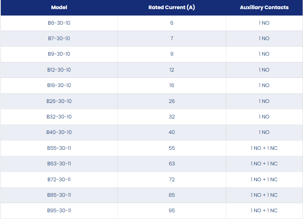Click 1 NO in B16-30-10 row

click(x=264, y=85)
